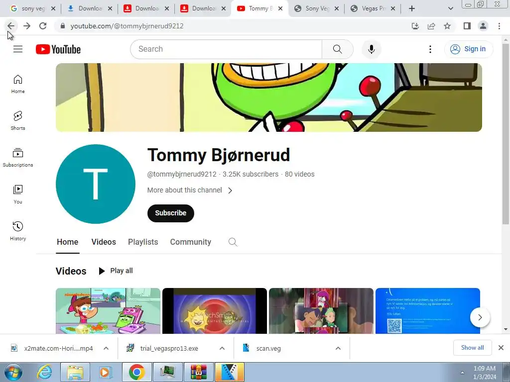The height and width of the screenshot is (382, 510).
Task: Click the channel avatar letter T
Action: 96,184
